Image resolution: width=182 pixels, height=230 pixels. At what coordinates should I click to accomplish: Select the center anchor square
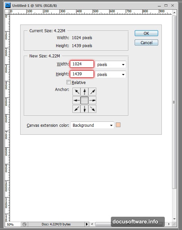[84, 100]
